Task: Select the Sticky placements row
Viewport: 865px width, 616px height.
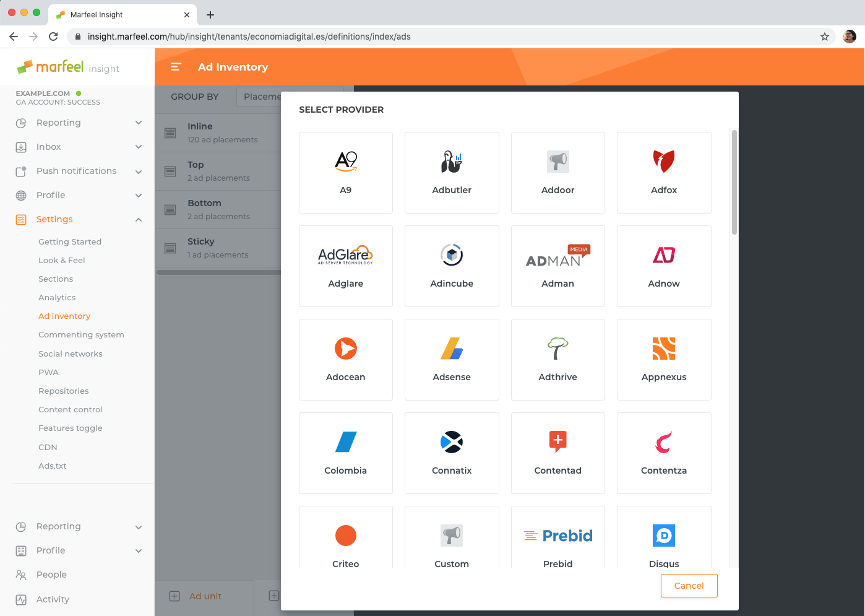Action: [218, 248]
